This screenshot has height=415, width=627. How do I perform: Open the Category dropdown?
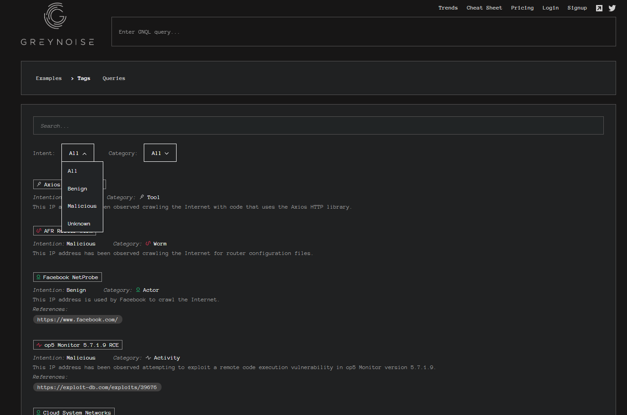pos(160,152)
